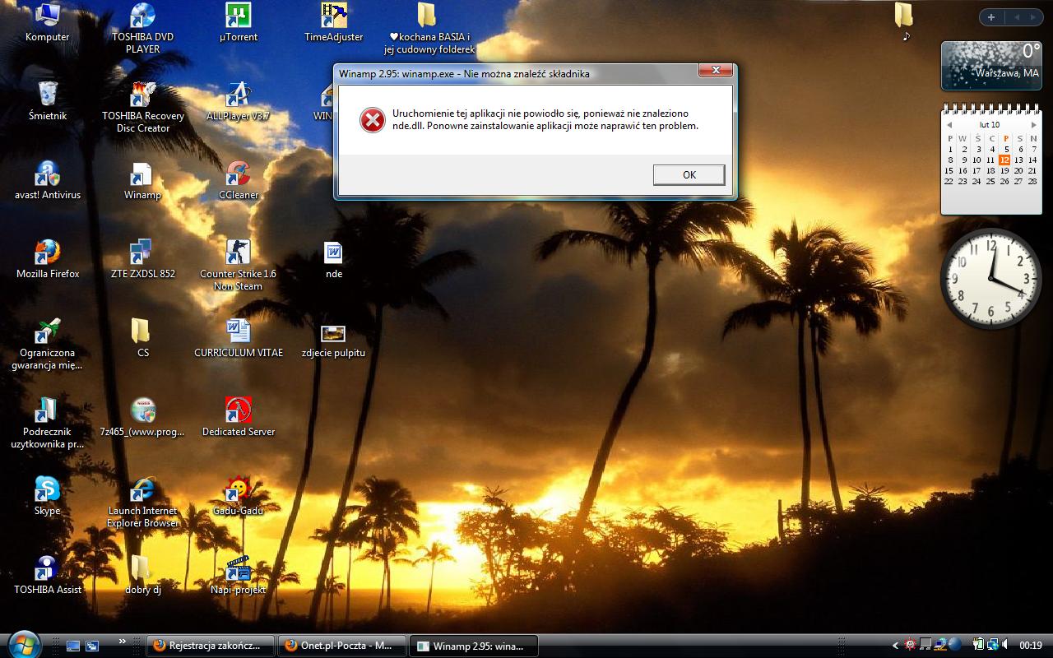Switch to Onet.pl-Poczta taskbar window
The width and height of the screenshot is (1053, 658).
pyautogui.click(x=341, y=646)
